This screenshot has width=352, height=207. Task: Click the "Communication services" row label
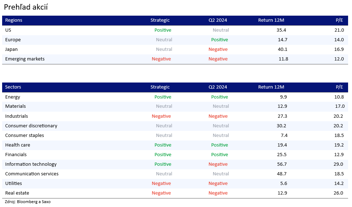tap(32, 174)
